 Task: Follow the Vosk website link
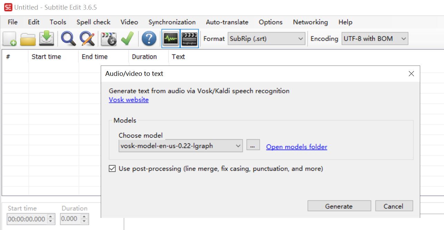[128, 100]
